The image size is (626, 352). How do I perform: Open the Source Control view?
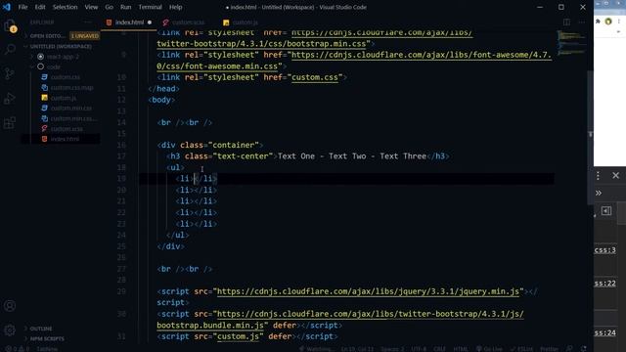pyautogui.click(x=10, y=73)
